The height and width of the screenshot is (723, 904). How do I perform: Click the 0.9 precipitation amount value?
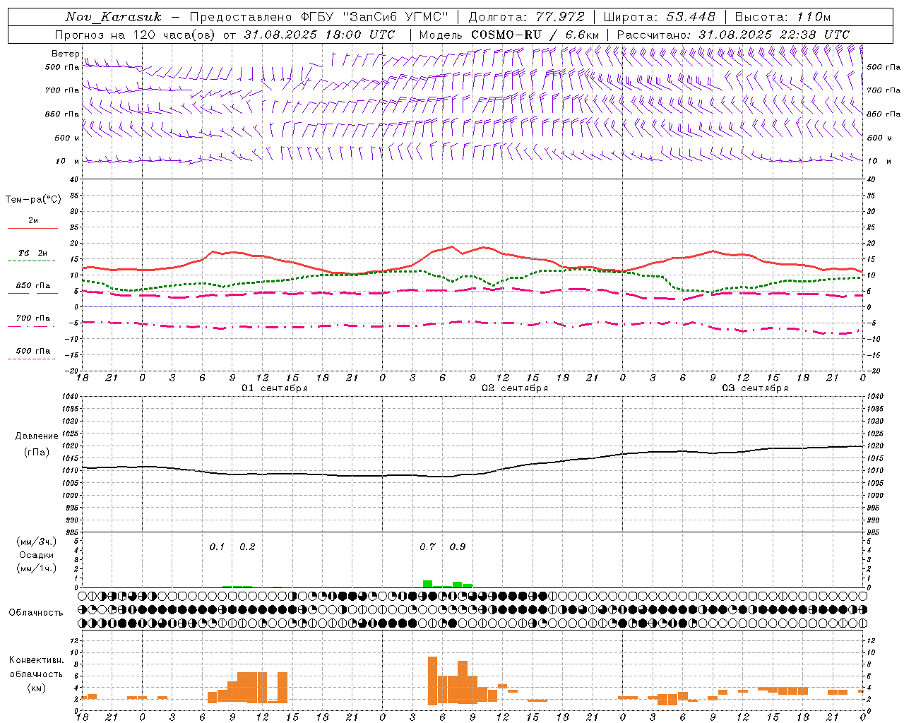(458, 547)
